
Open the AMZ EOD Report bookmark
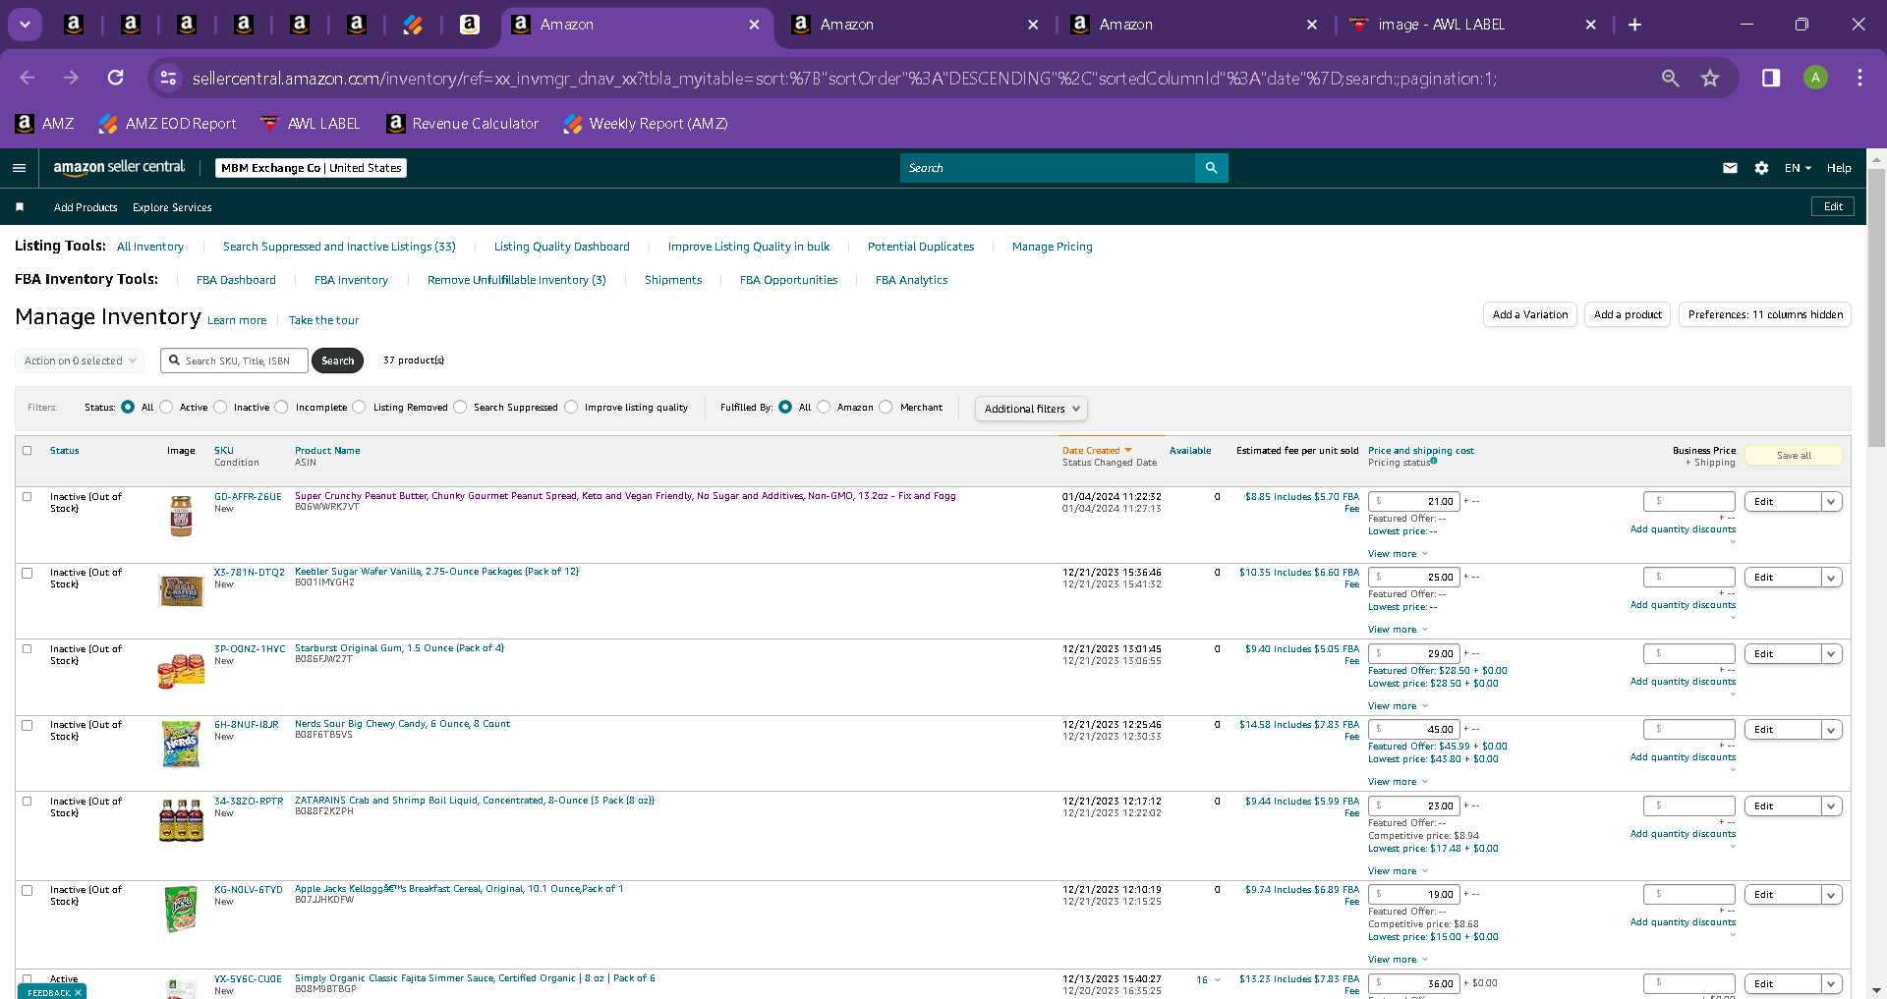167,123
